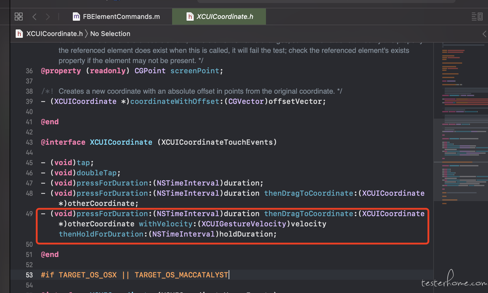Click line number 53 in gutter
The image size is (488, 293).
pyautogui.click(x=29, y=275)
